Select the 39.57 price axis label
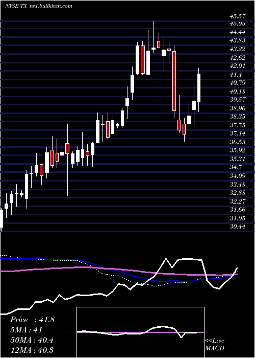The image size is (255, 358). point(237,100)
